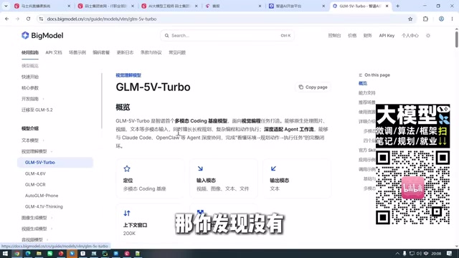The width and height of the screenshot is (459, 258).
Task: Click the BigModel logo
Action: pyautogui.click(x=42, y=35)
